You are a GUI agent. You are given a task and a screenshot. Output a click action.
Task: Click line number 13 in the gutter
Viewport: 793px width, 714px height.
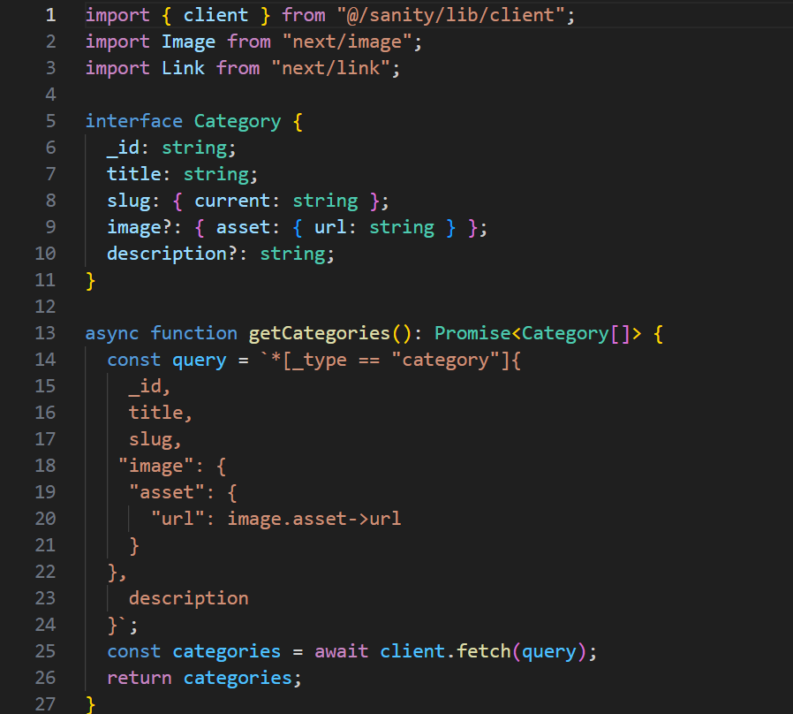click(x=45, y=333)
